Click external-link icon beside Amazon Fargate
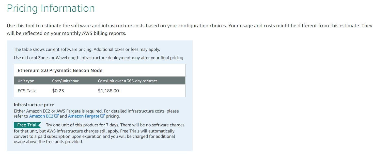This screenshot has height=156, width=373. (103, 116)
